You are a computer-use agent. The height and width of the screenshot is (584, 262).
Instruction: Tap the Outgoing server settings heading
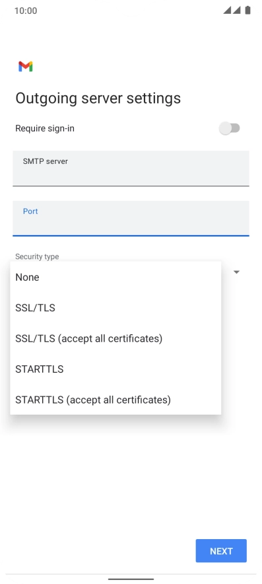(98, 98)
